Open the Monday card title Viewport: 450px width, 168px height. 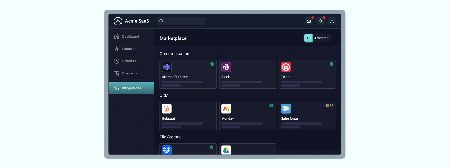coord(228,119)
